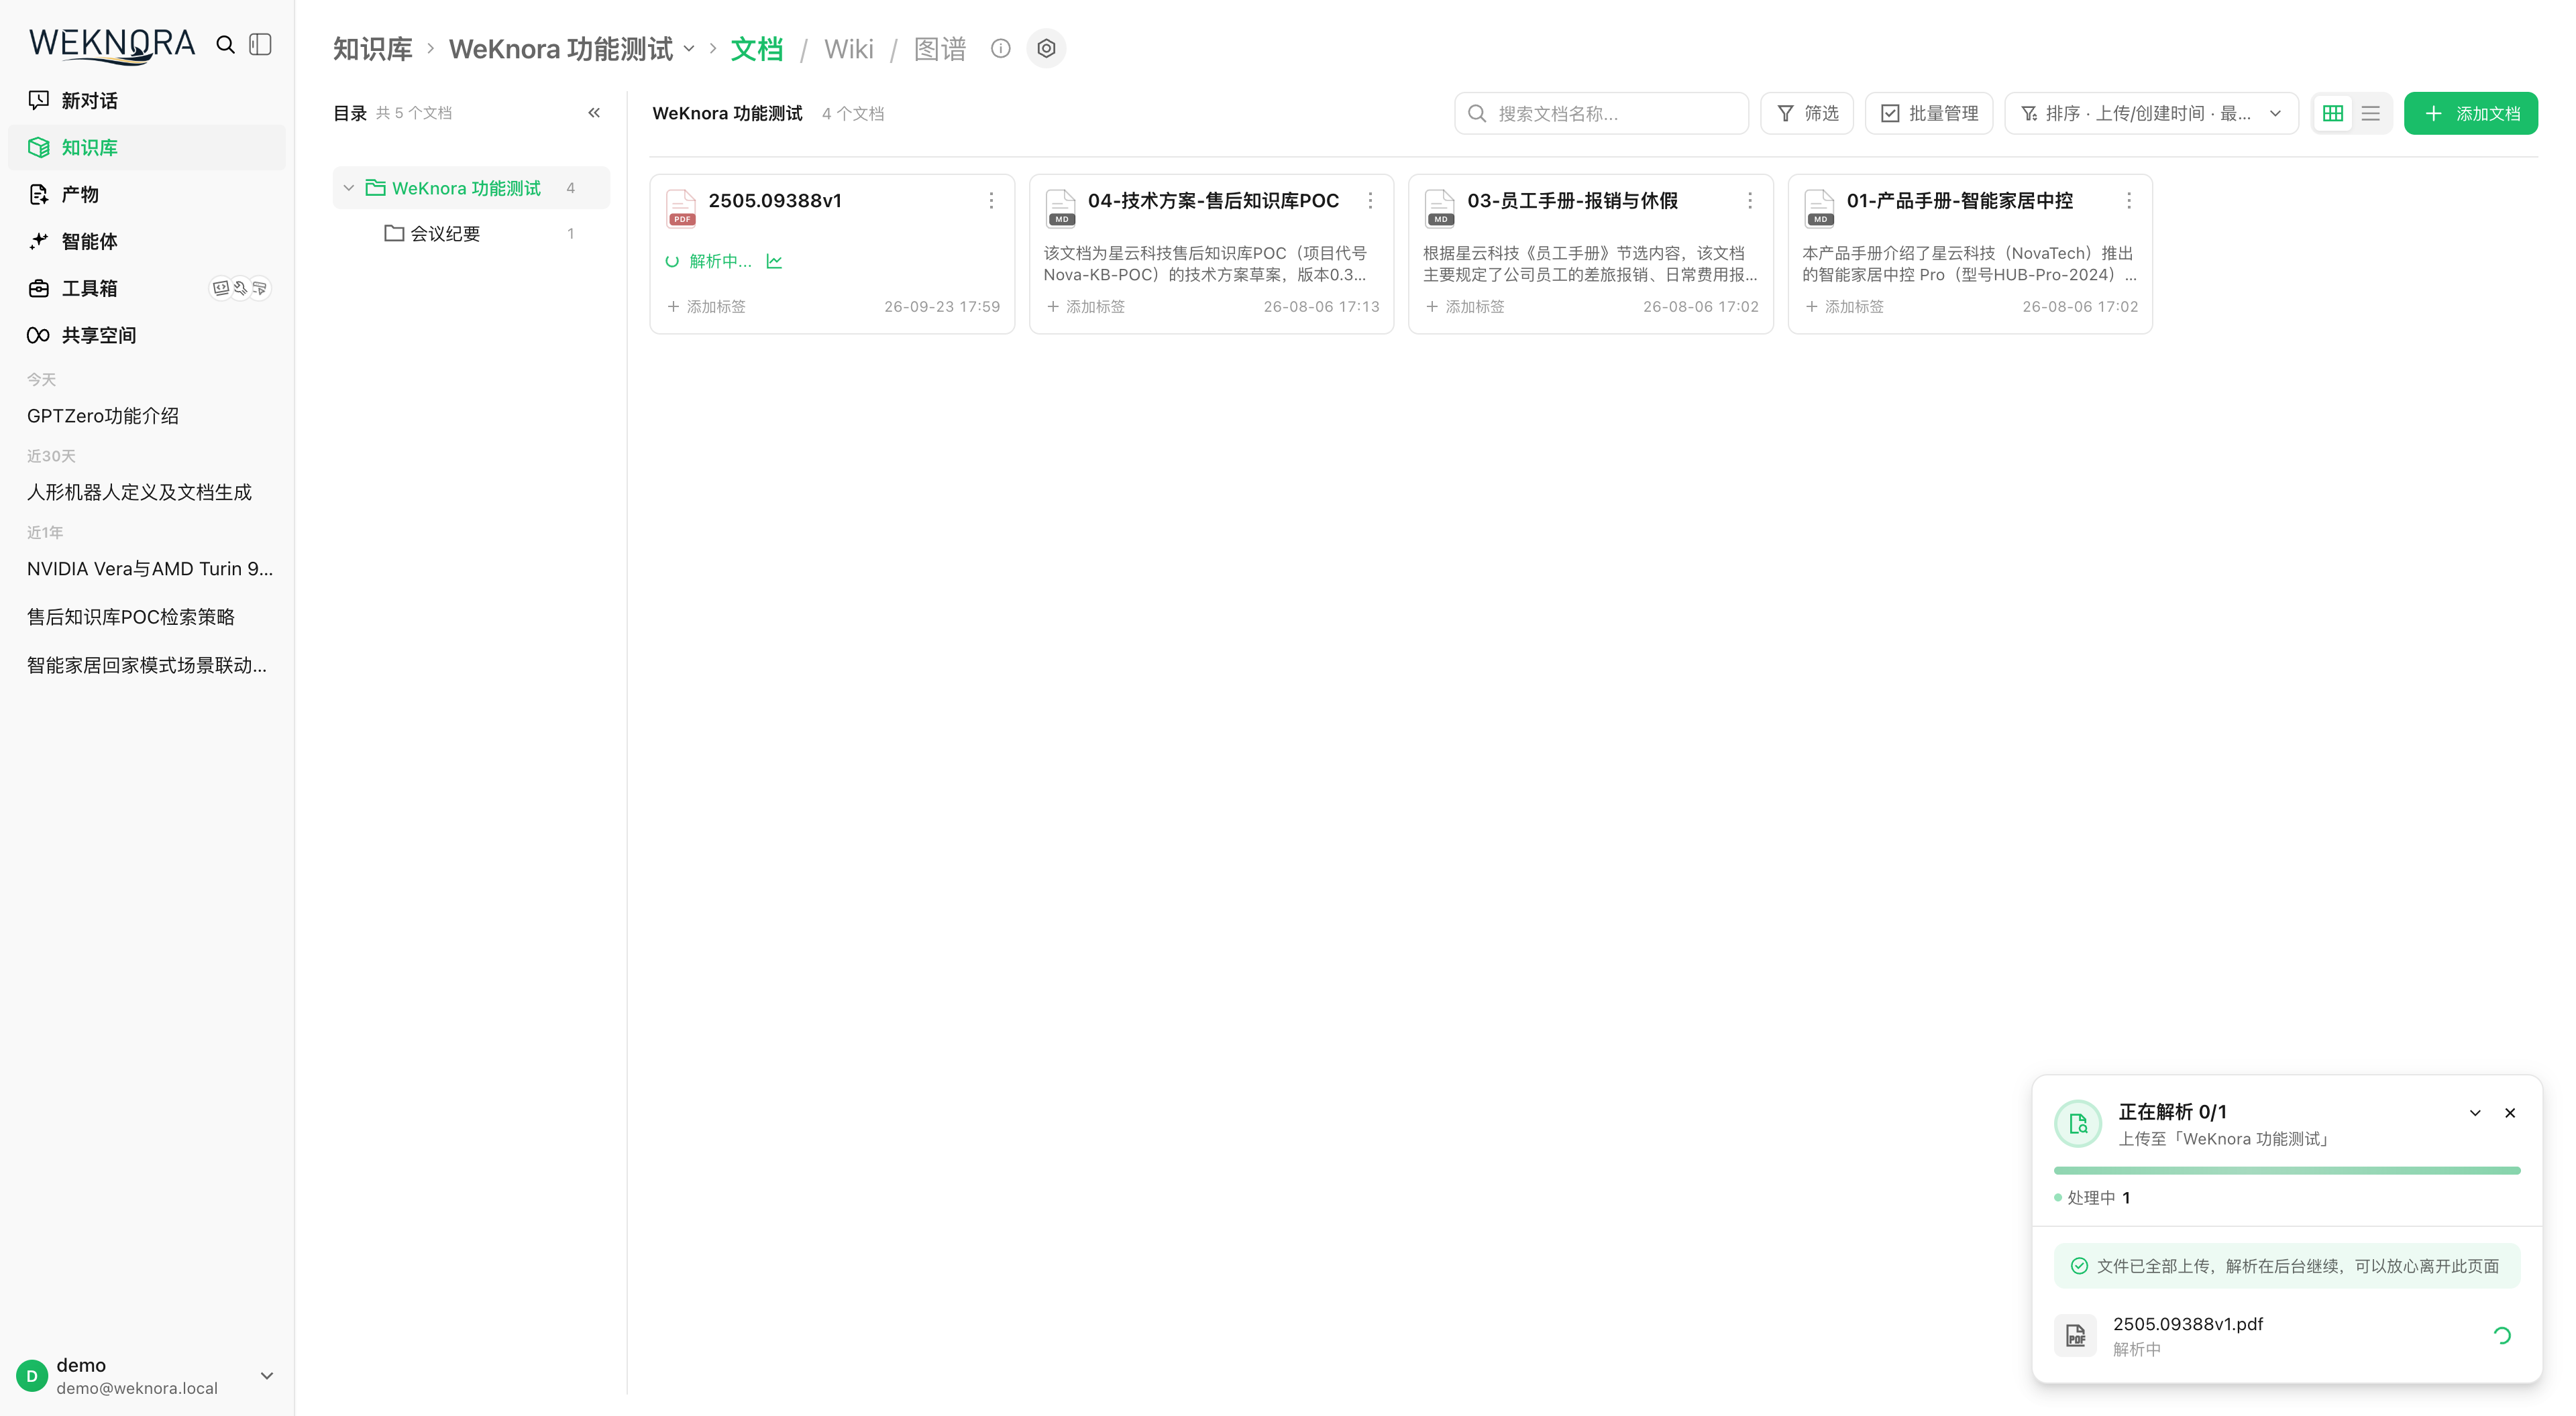Switch to list view
The image size is (2576, 1416).
[x=2371, y=113]
